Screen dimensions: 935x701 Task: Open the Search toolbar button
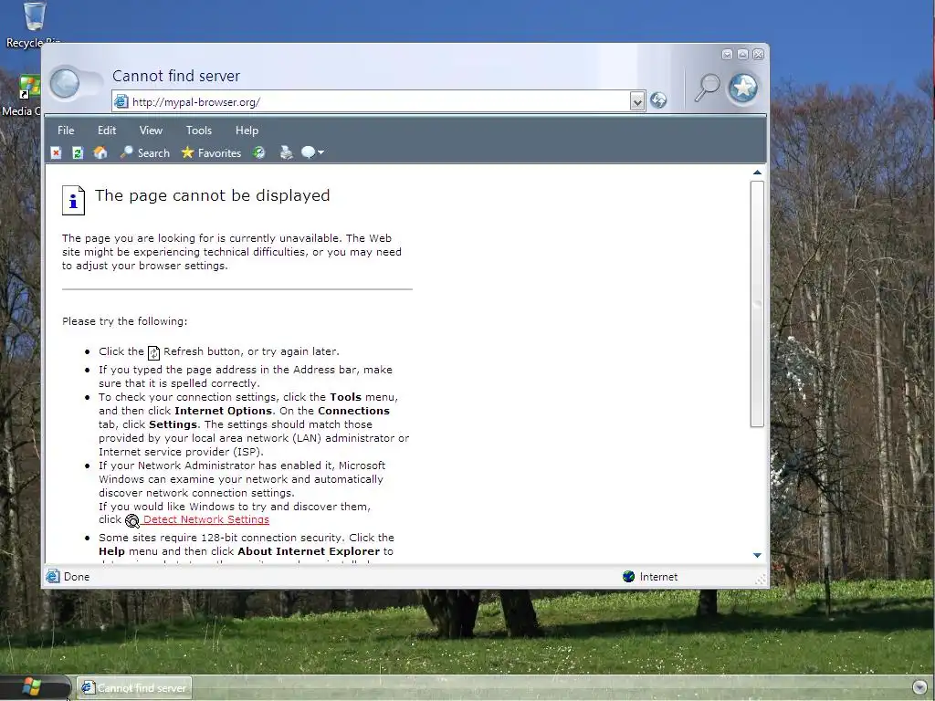pos(145,153)
